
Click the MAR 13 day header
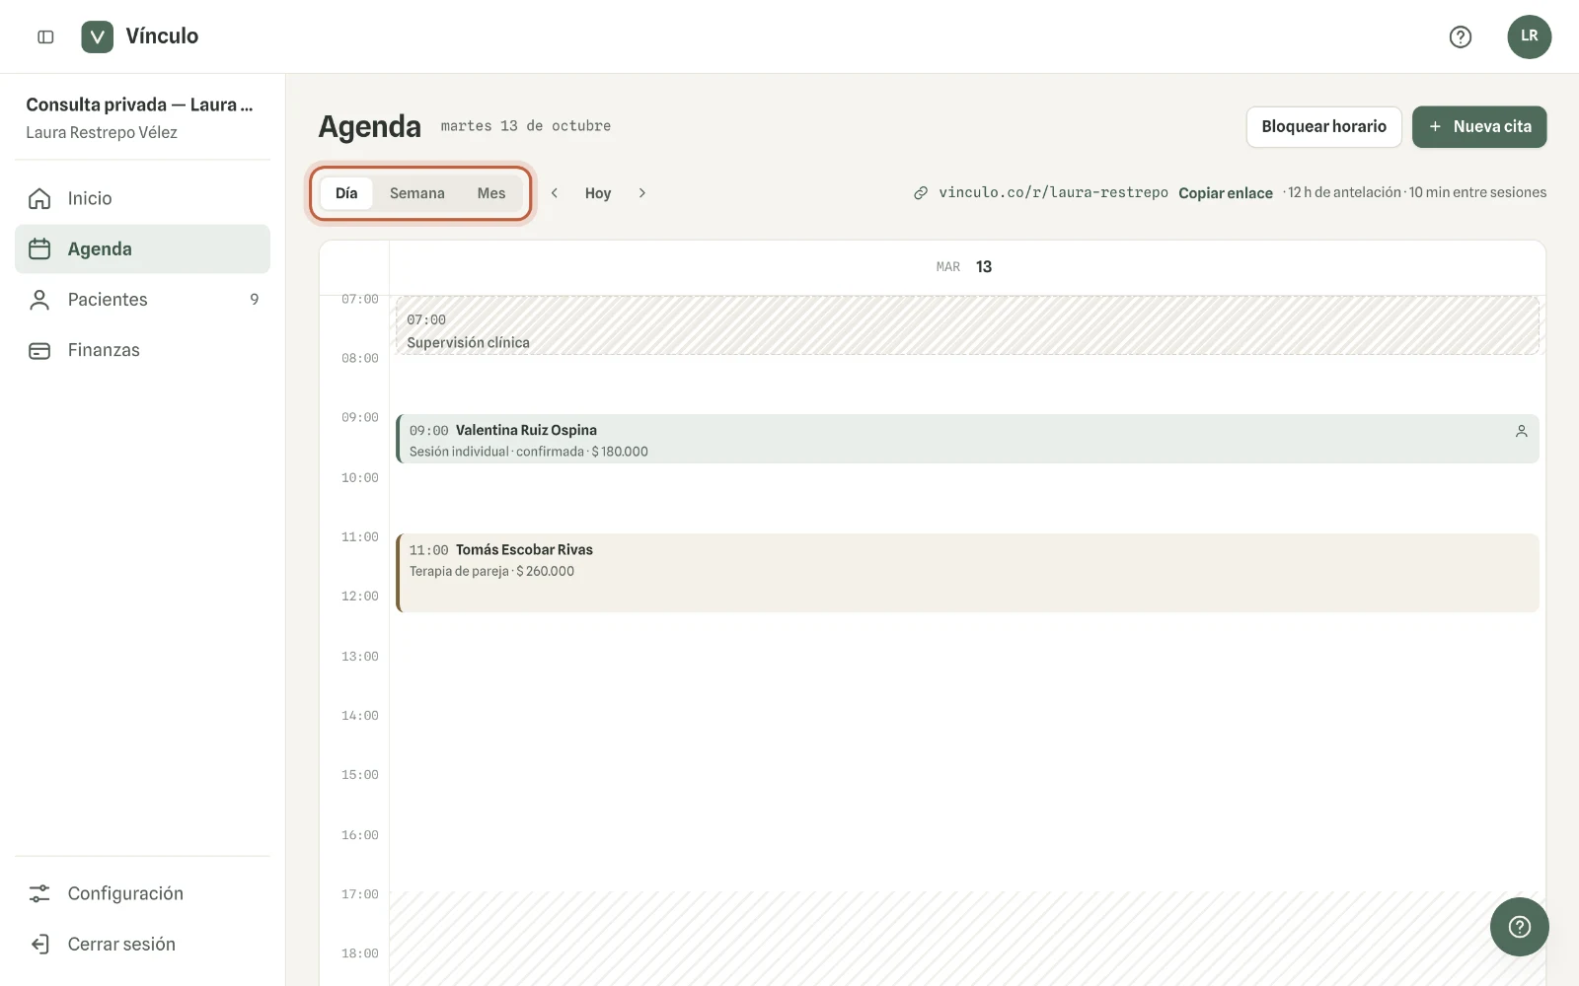point(964,267)
